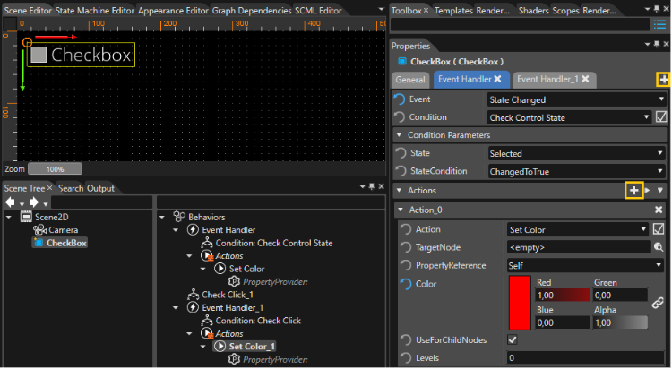This screenshot has height=369, width=672.
Task: Click the list view icon in the Toolbox panel
Action: tap(659, 24)
